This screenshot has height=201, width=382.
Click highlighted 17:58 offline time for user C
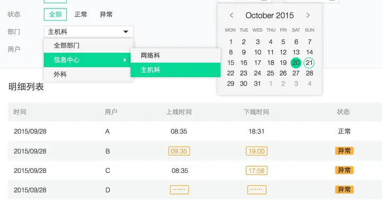[257, 170]
